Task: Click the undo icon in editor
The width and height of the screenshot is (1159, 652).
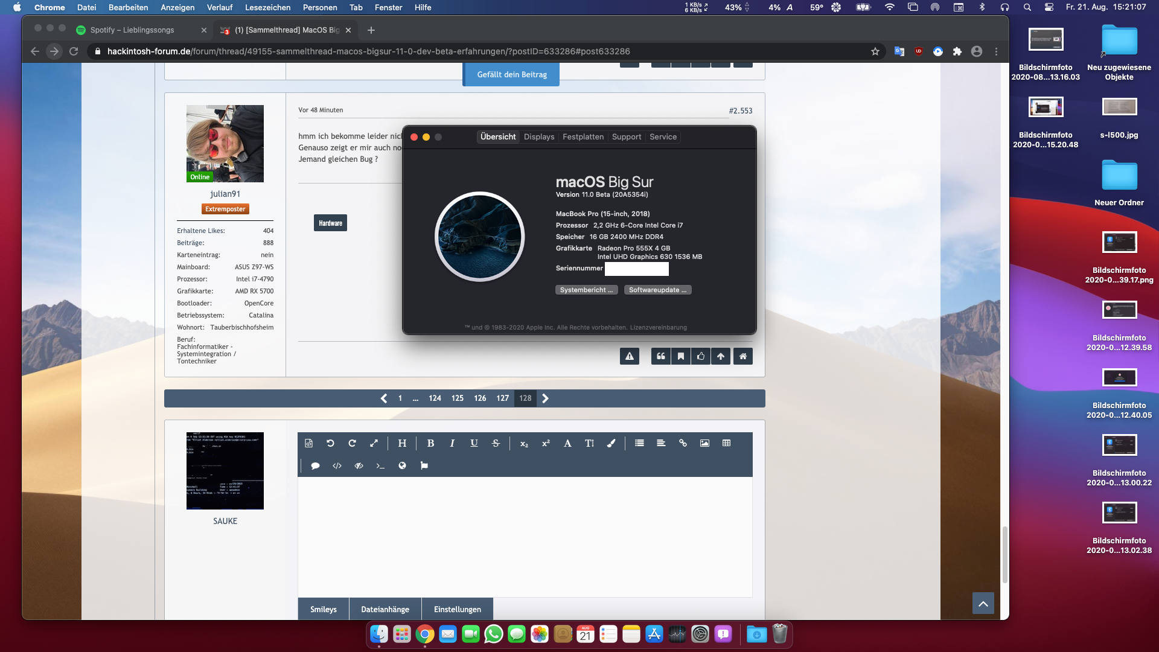Action: [x=330, y=443]
